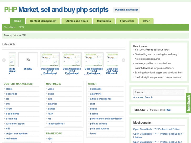The image size is (191, 143).
Task: Open the Utilities and Tools tab
Action: point(77,21)
